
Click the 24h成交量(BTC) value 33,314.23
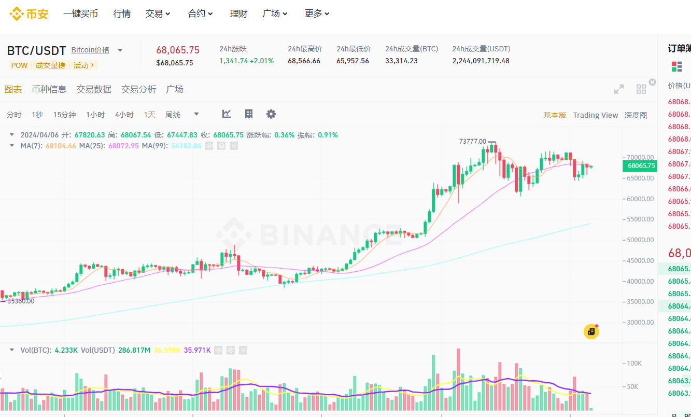[401, 61]
